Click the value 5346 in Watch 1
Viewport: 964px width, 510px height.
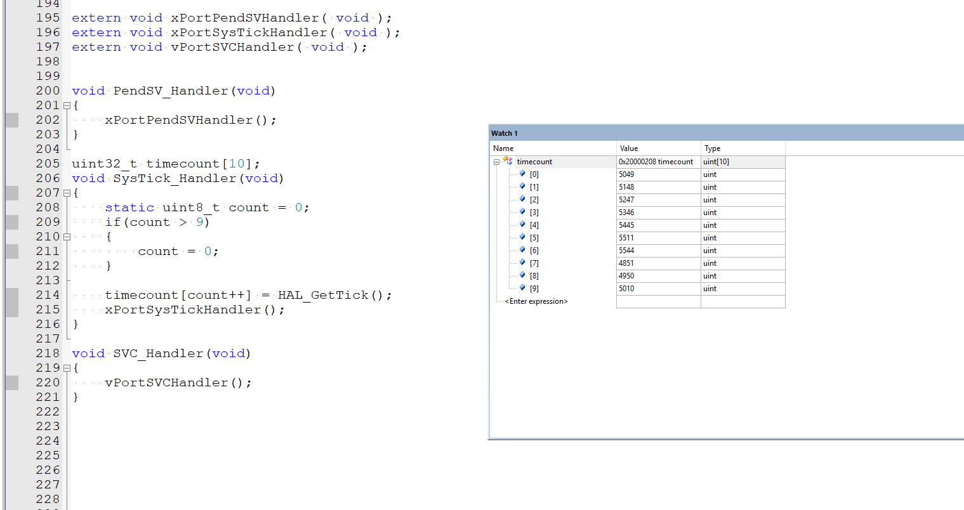click(626, 213)
